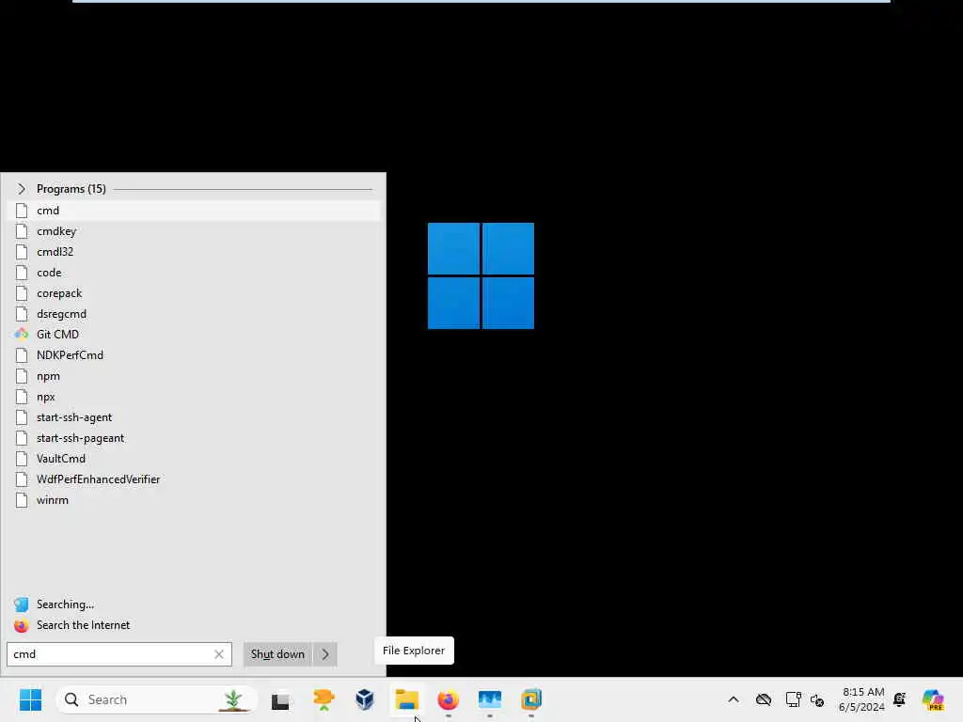
Task: Open Task View on the taskbar
Action: tap(280, 700)
